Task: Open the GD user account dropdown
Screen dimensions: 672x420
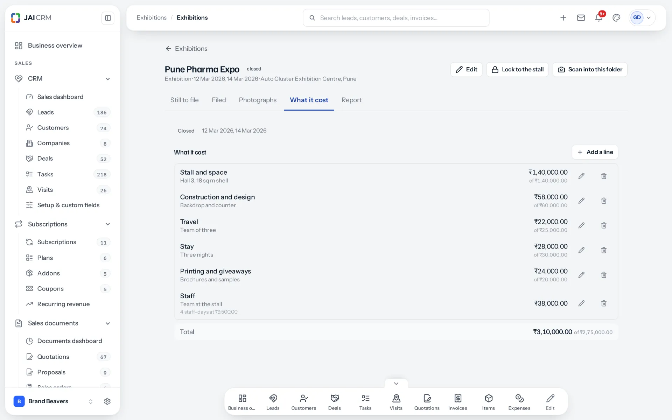Action: coord(642,17)
